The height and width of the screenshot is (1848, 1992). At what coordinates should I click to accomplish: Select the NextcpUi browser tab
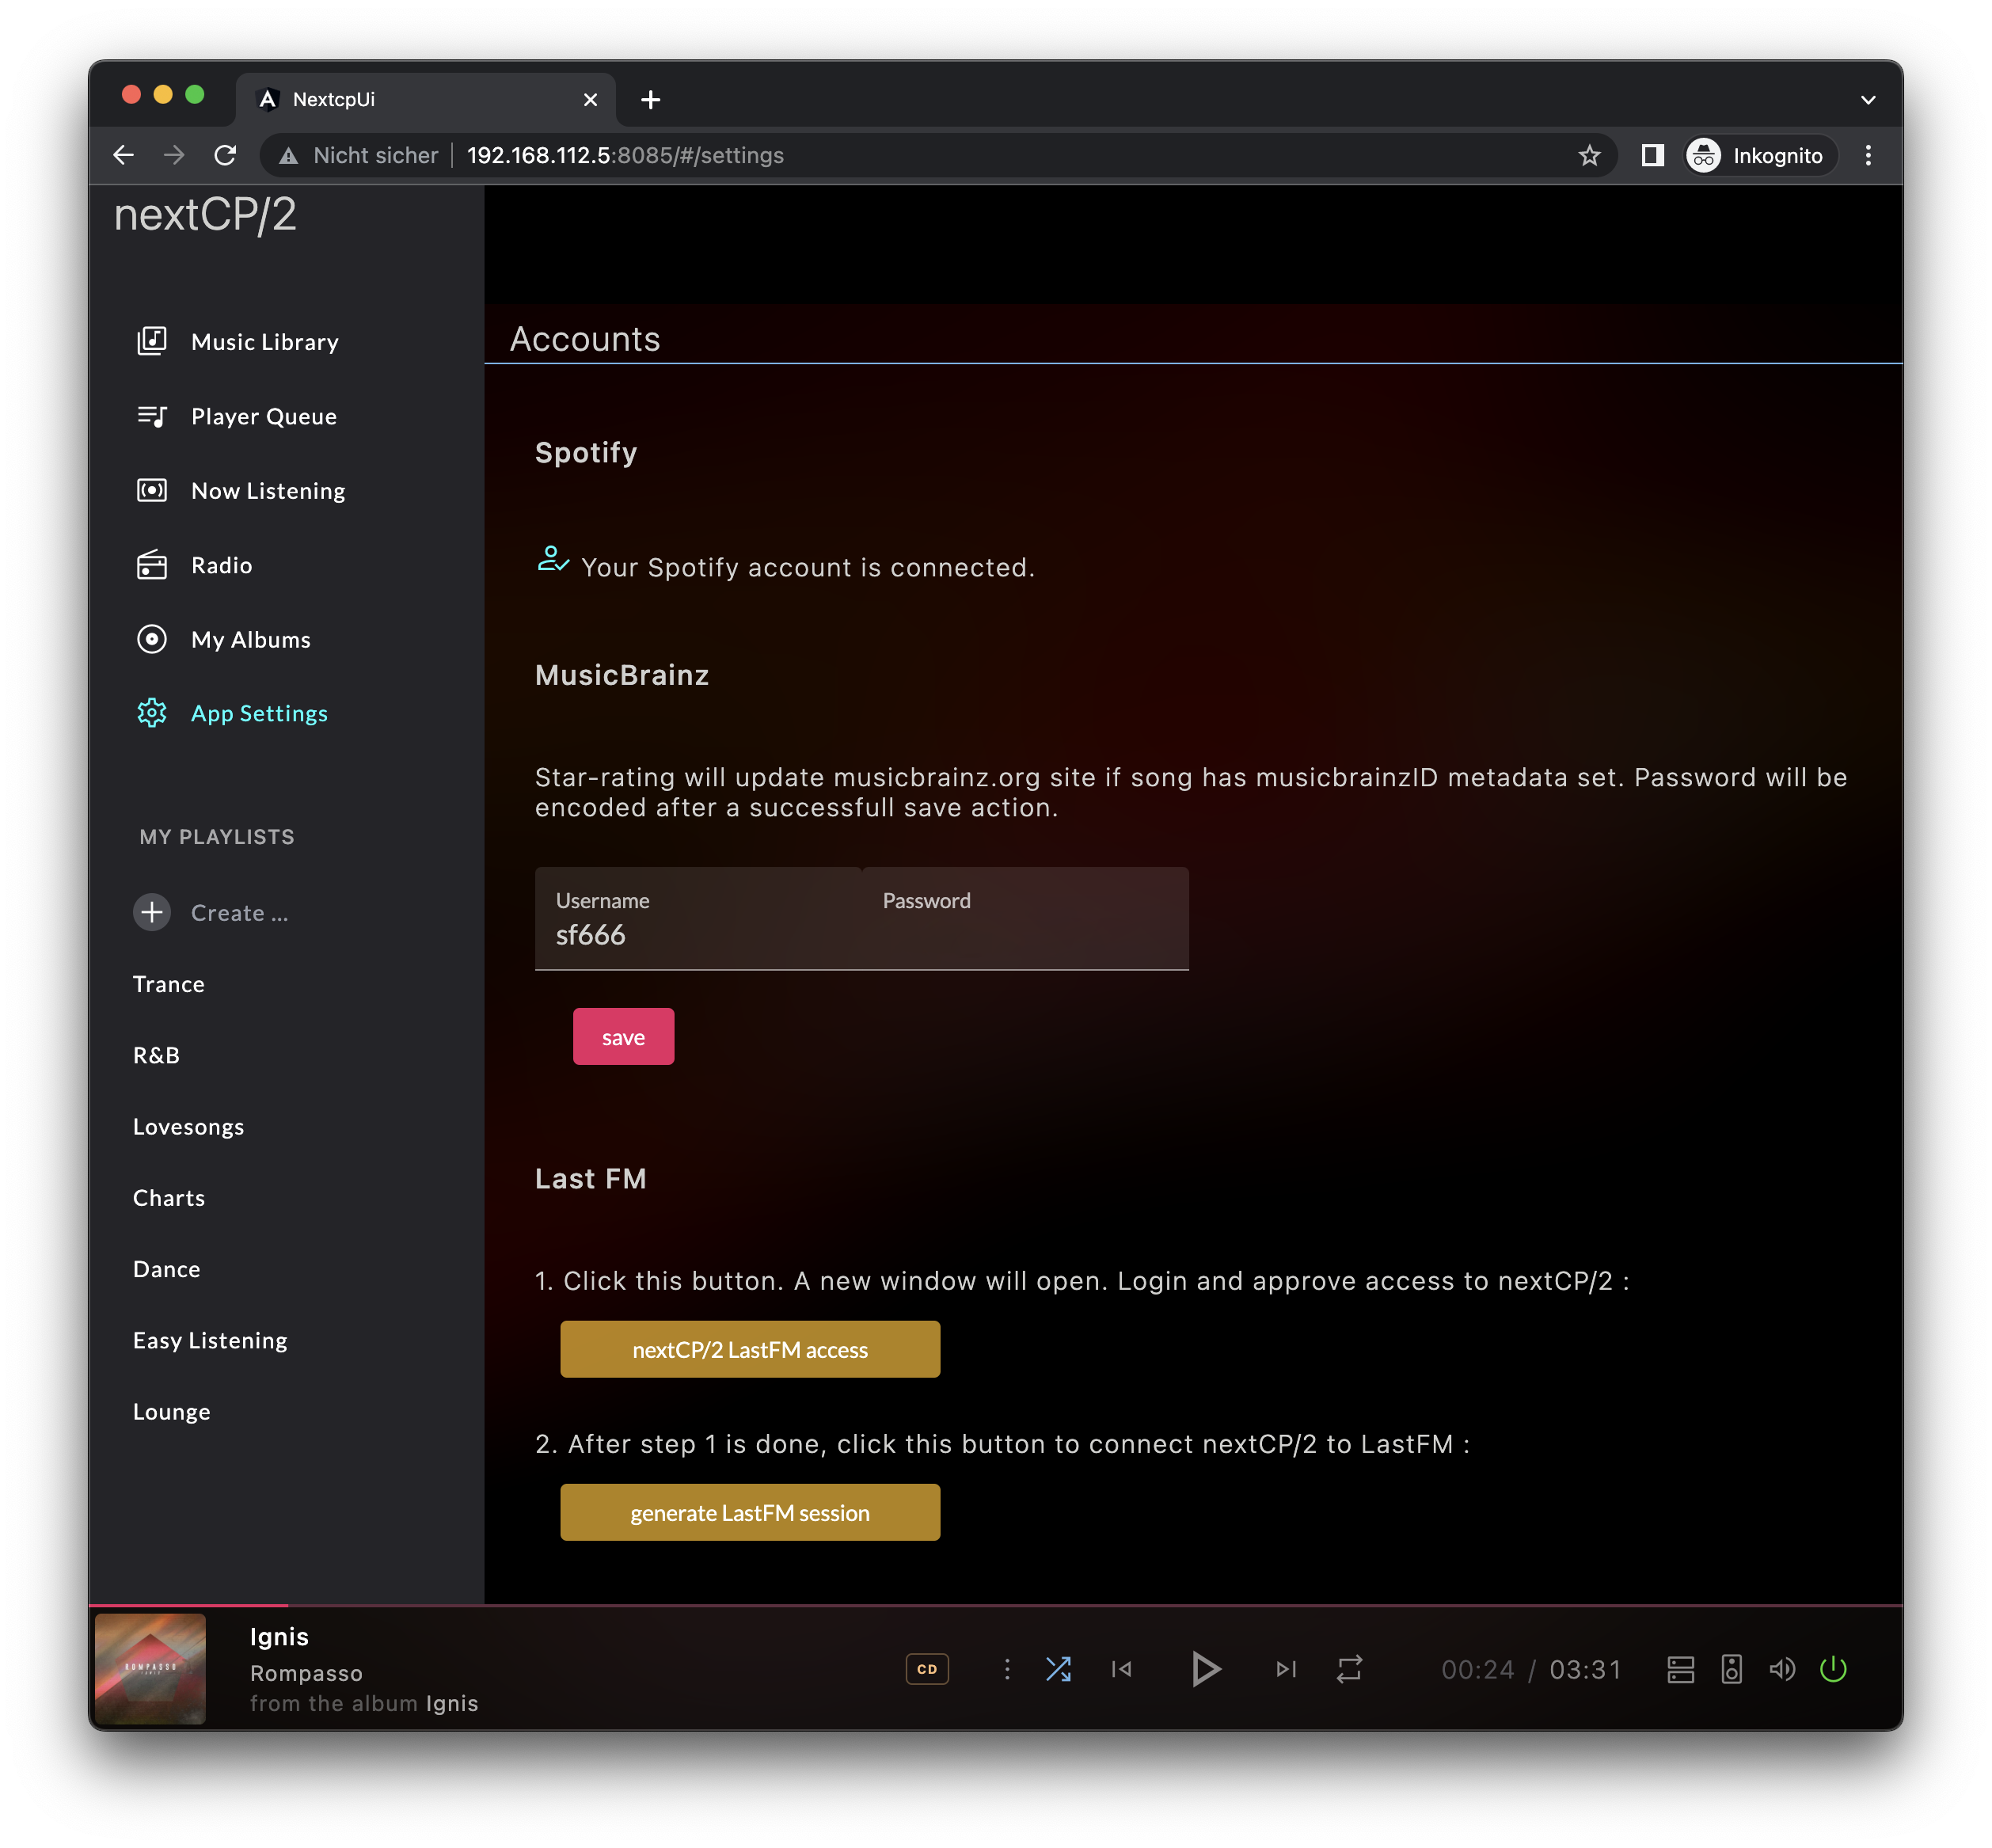427,99
